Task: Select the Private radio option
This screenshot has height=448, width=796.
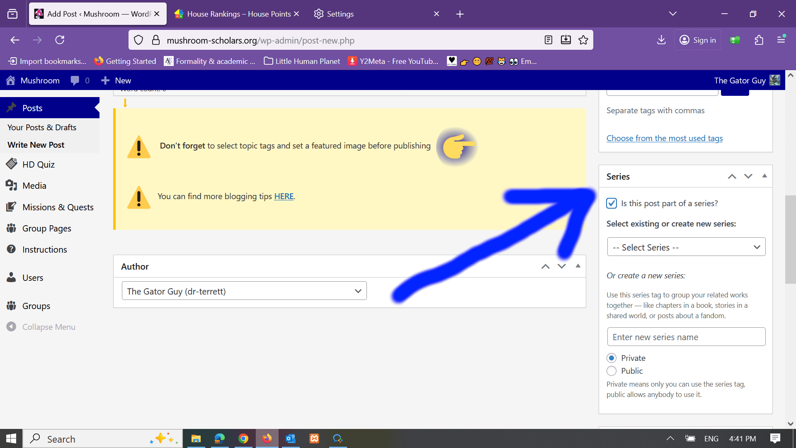Action: click(x=612, y=358)
